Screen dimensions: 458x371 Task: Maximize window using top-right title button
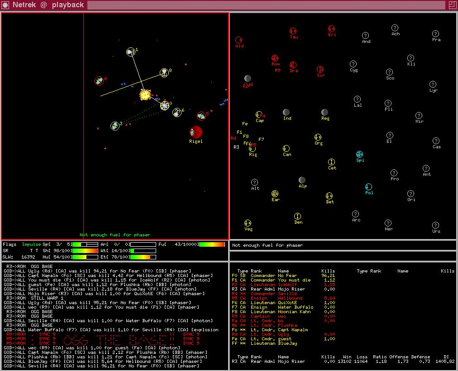[453, 5]
